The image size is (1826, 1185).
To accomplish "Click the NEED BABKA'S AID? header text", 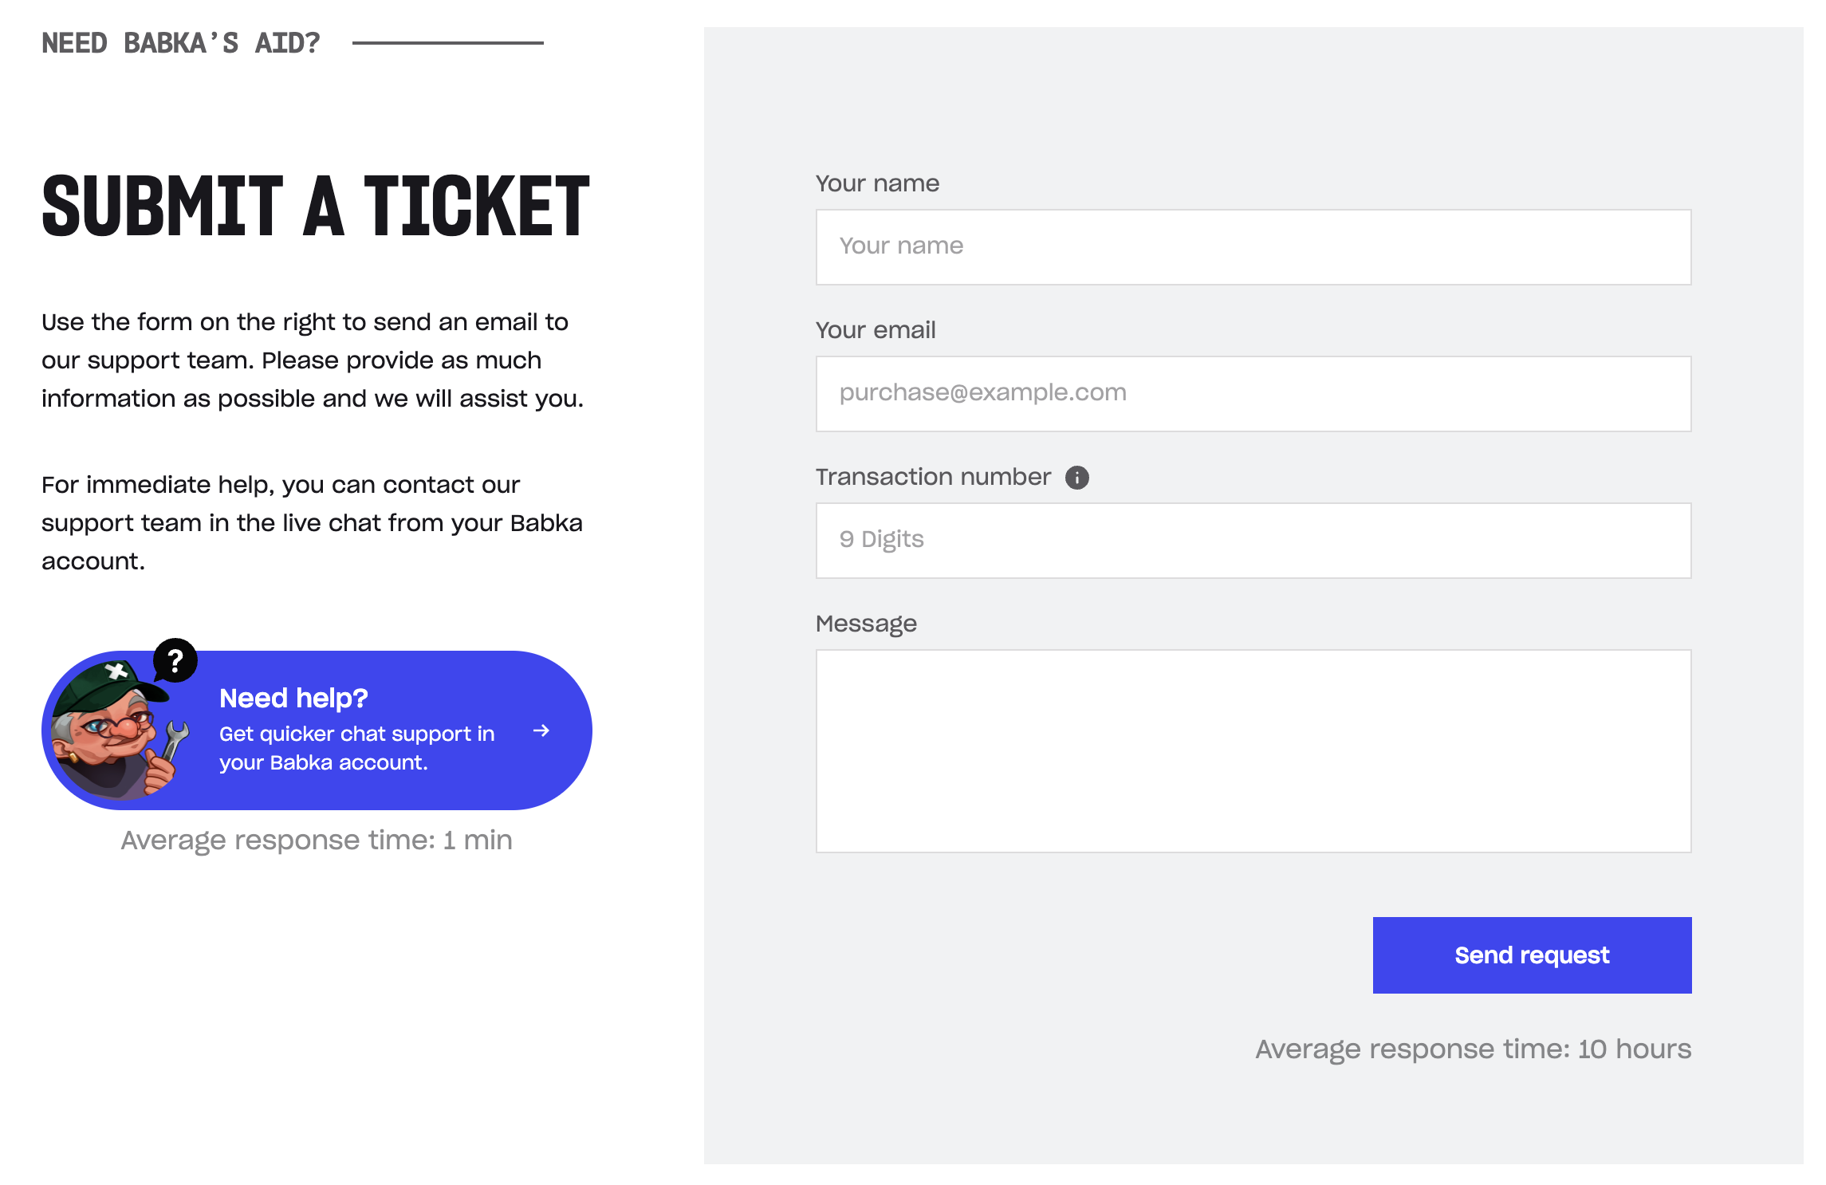I will point(181,43).
